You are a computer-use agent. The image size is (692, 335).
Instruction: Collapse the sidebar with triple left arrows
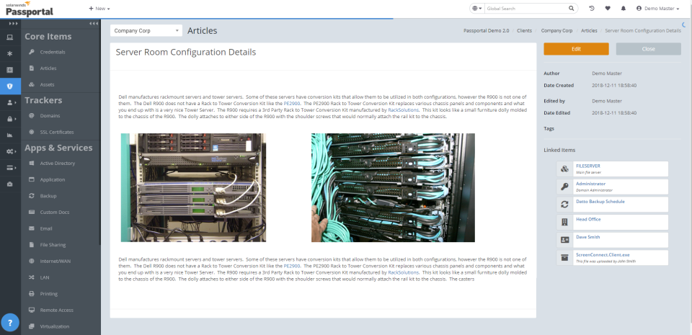pos(94,23)
